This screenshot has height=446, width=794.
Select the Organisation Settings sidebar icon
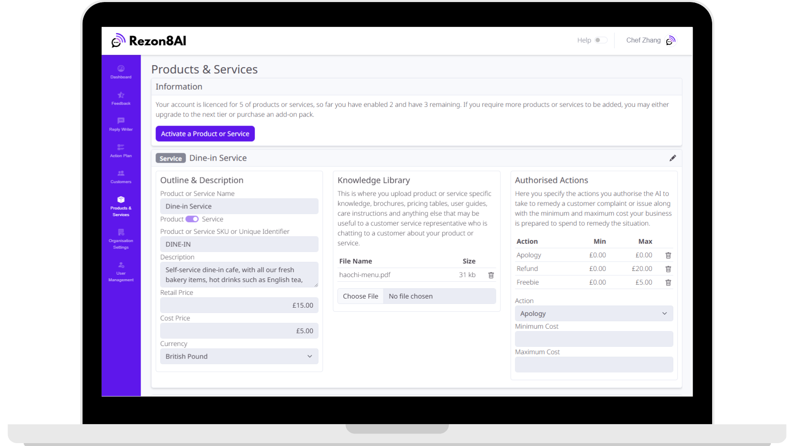(x=120, y=240)
